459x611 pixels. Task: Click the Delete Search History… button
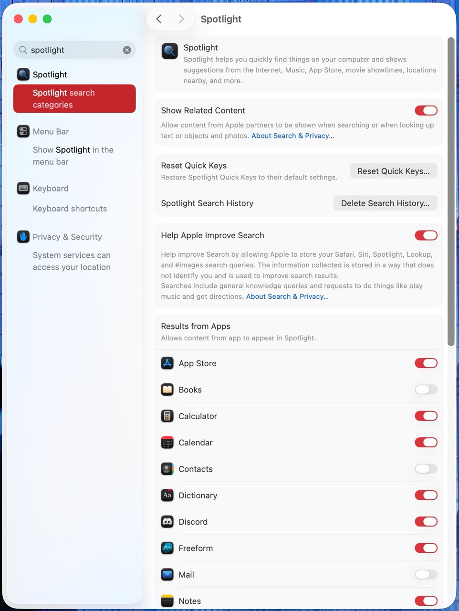[385, 203]
